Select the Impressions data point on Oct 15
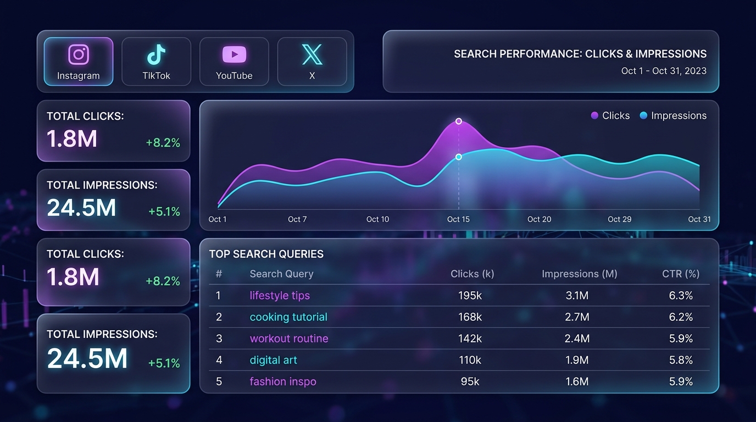Screen dimensions: 756x422 [459, 157]
